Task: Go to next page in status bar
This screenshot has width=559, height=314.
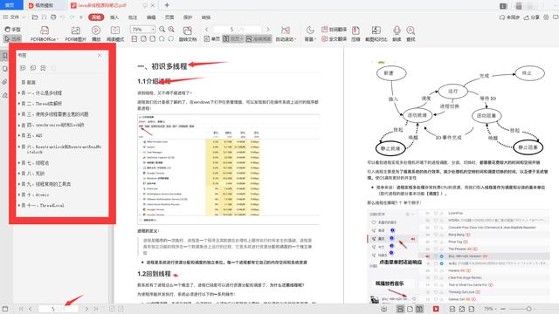Action: (86, 309)
